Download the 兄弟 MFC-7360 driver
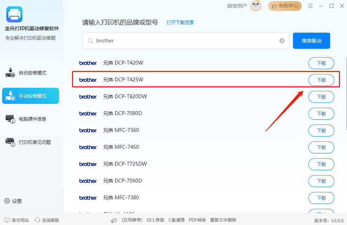Screen dimensions: 347x225 tap(321, 131)
